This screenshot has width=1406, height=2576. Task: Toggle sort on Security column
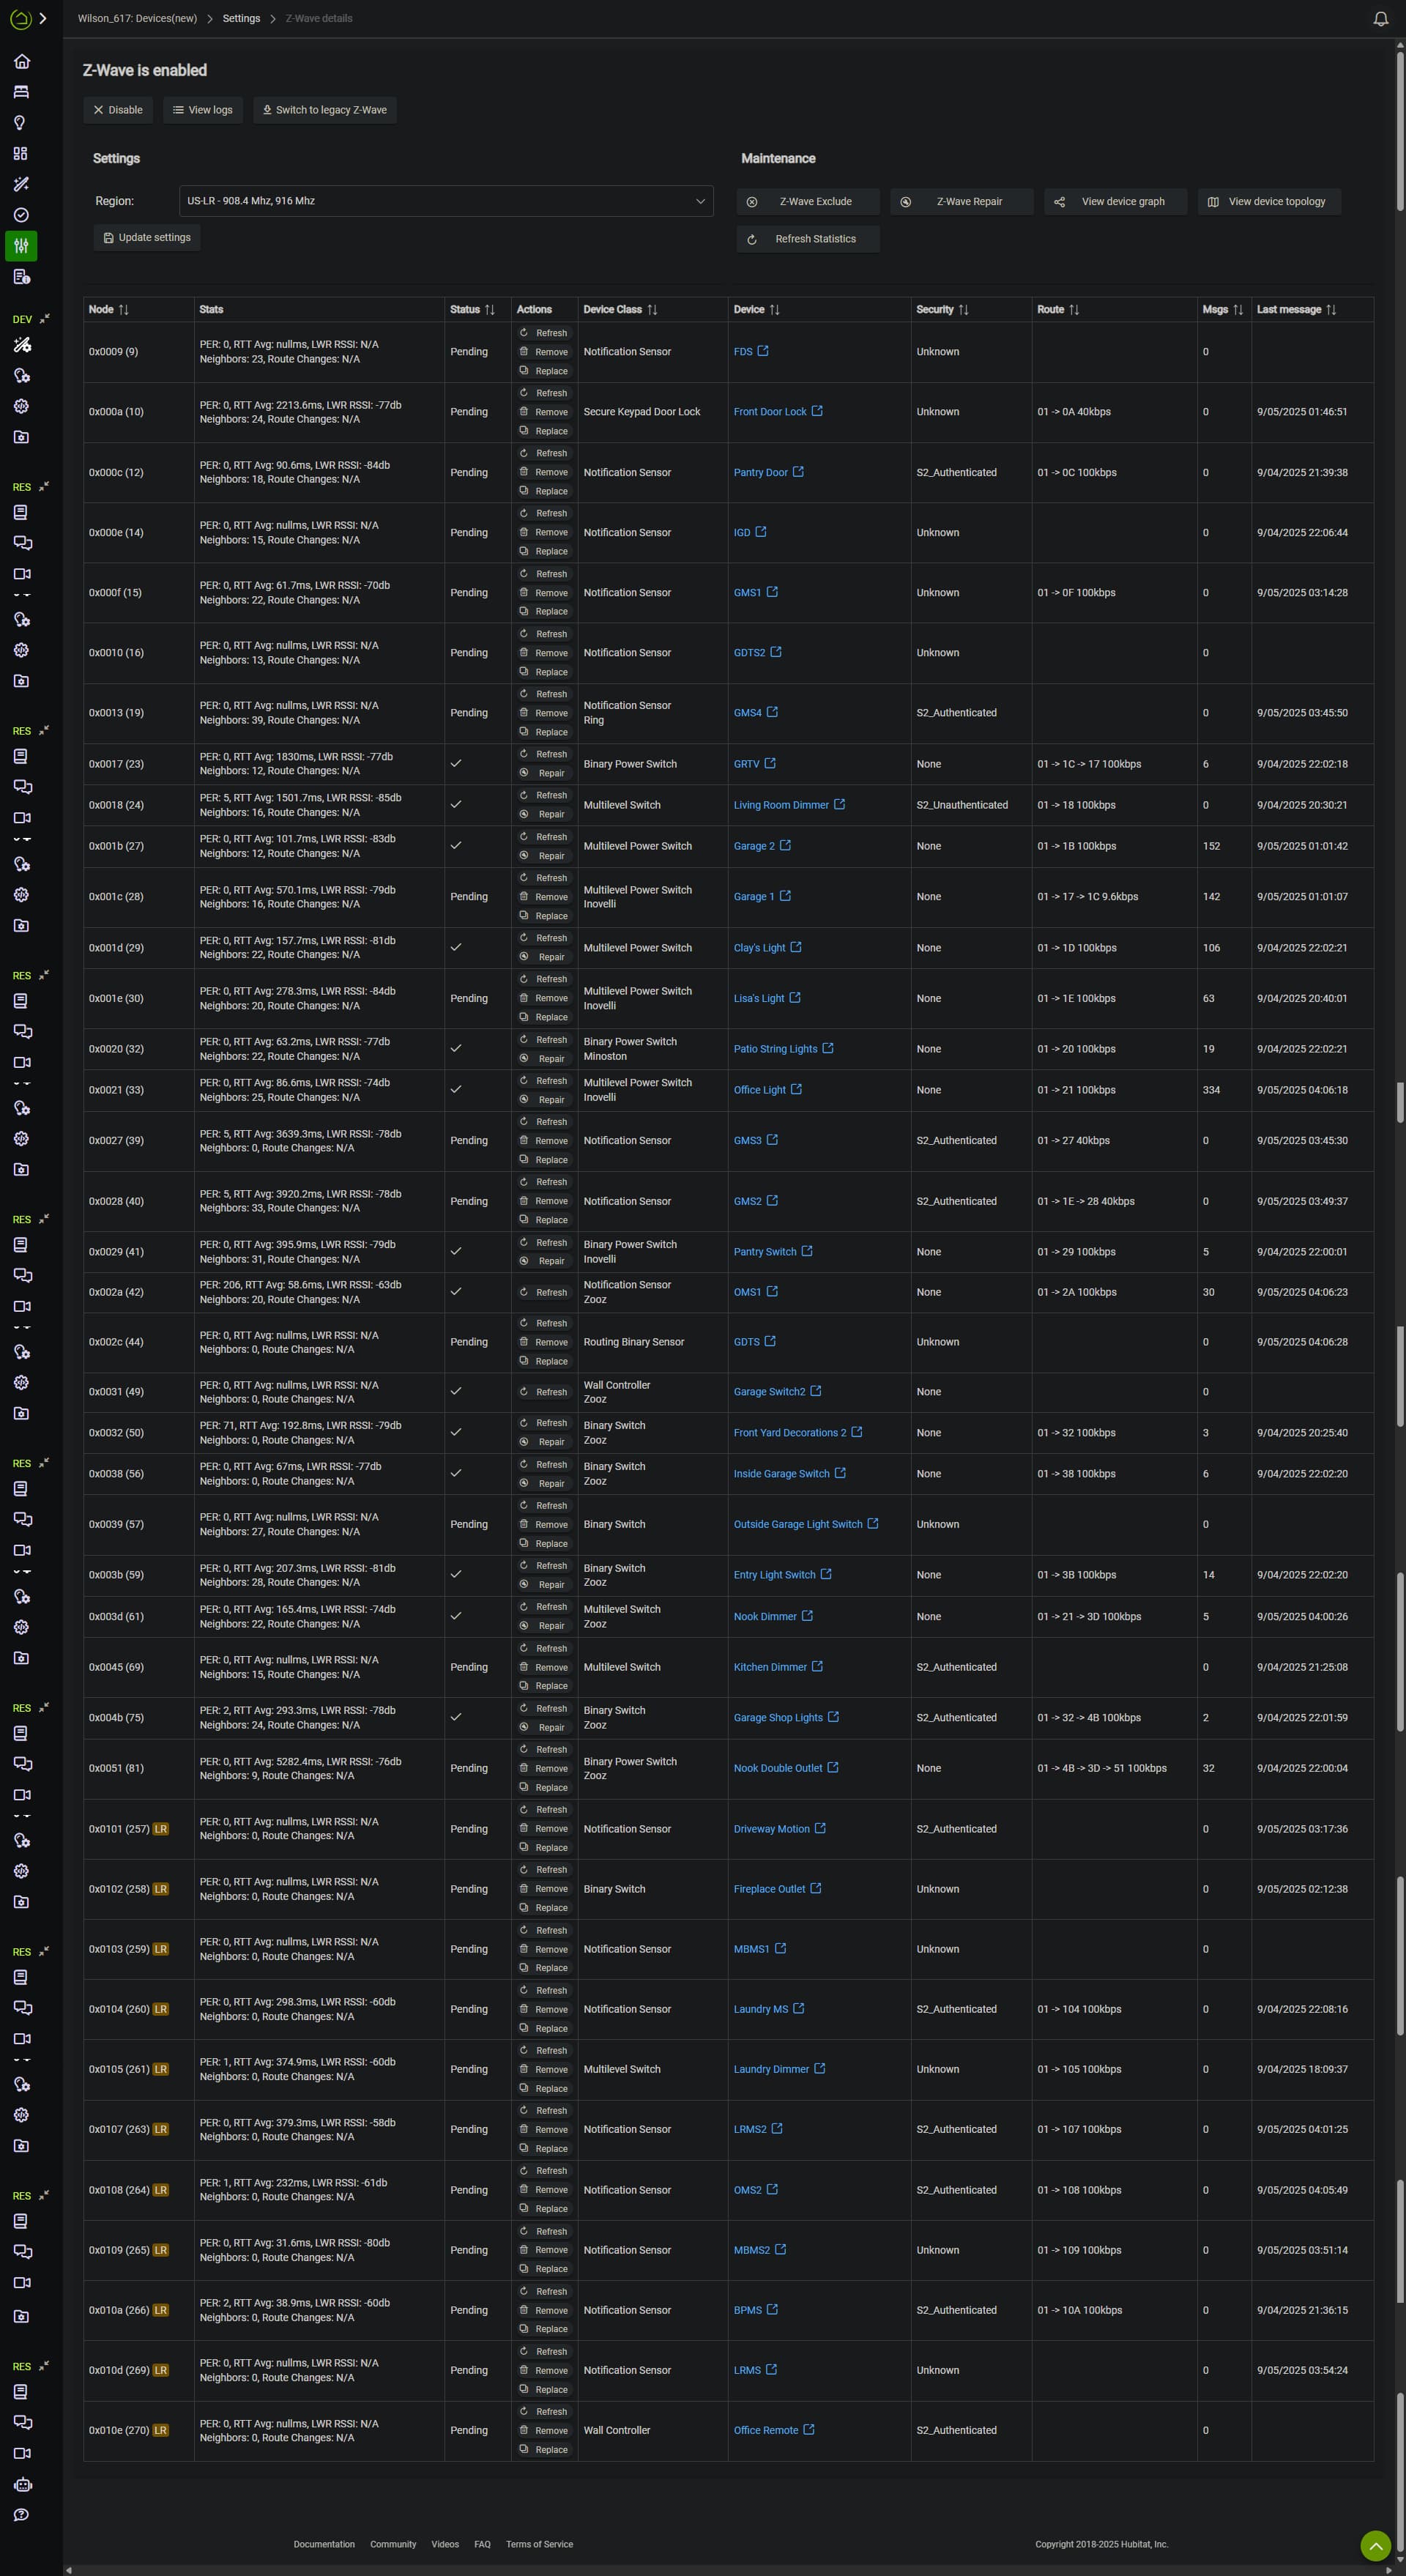tap(963, 310)
